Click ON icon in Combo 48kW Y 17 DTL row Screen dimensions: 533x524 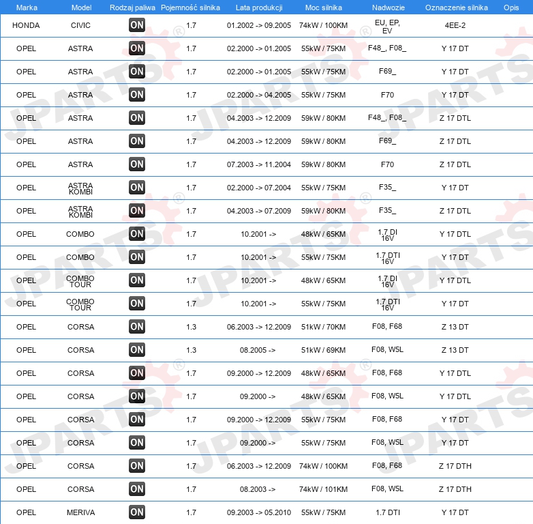point(137,234)
